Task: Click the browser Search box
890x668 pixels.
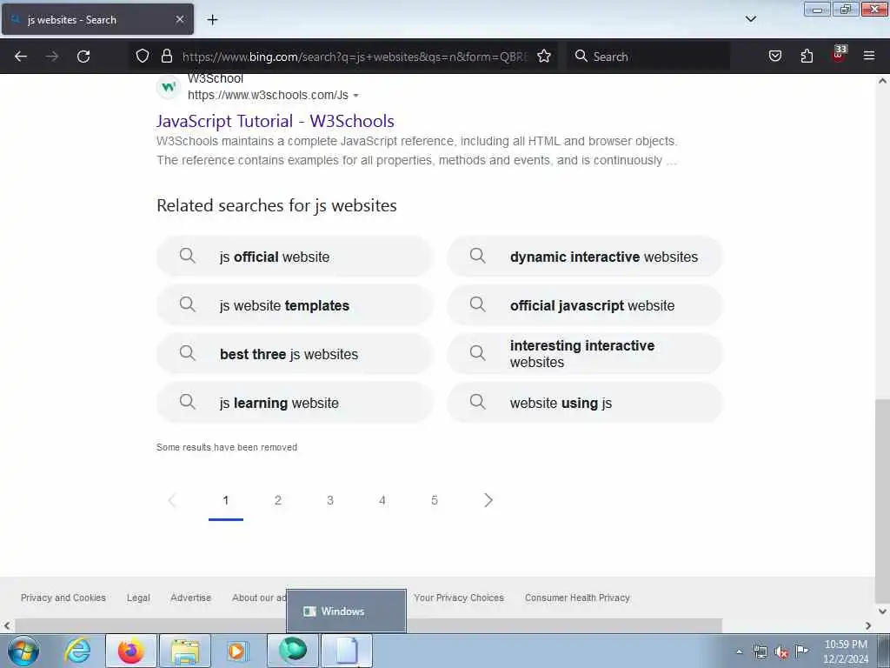Action: [648, 57]
